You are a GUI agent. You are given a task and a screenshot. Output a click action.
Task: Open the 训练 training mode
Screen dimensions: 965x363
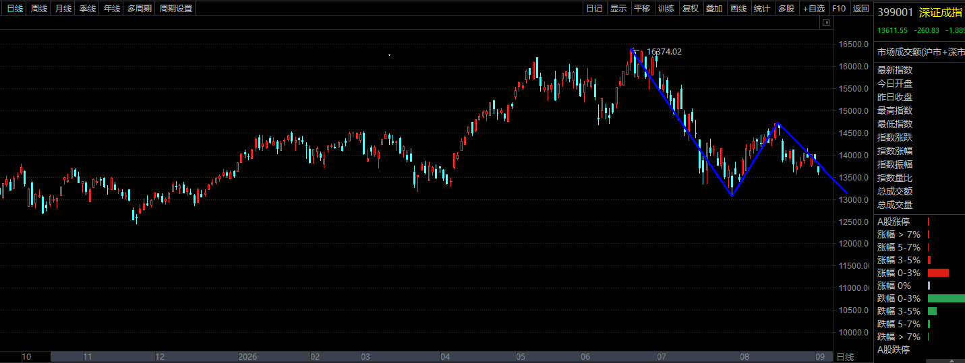tap(666, 9)
